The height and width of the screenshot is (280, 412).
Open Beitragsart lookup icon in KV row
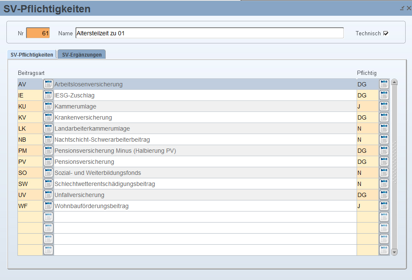(x=48, y=117)
